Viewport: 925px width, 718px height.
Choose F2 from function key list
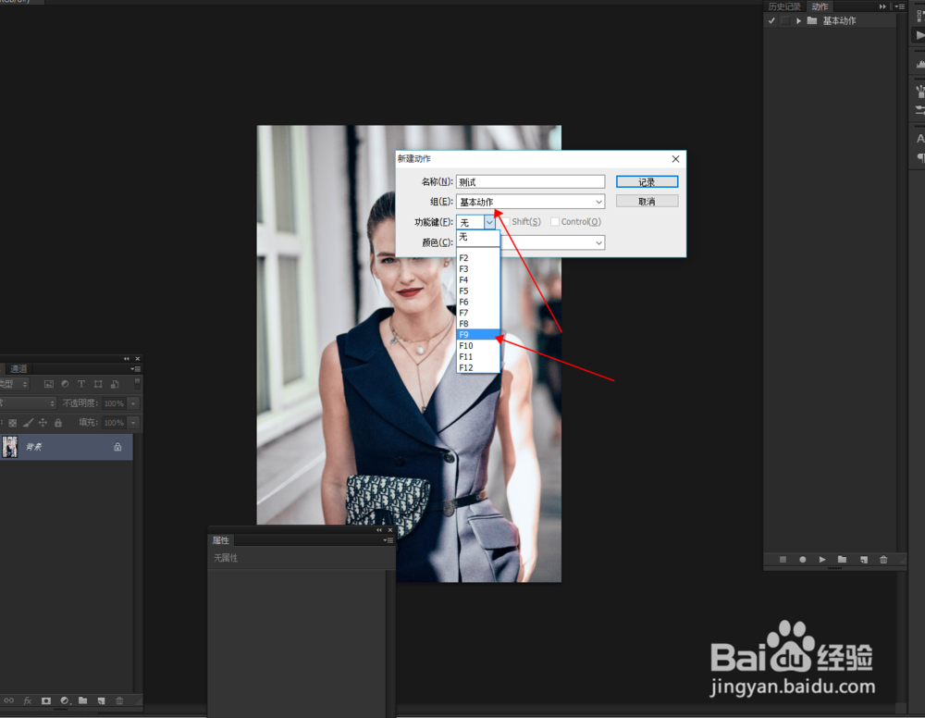(478, 258)
